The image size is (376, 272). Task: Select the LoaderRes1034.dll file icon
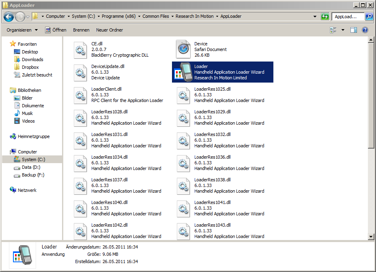(x=80, y=164)
